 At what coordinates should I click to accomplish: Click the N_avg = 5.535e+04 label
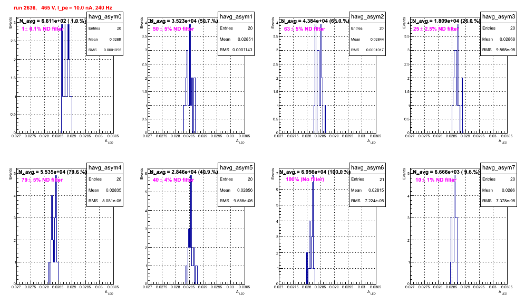point(52,172)
